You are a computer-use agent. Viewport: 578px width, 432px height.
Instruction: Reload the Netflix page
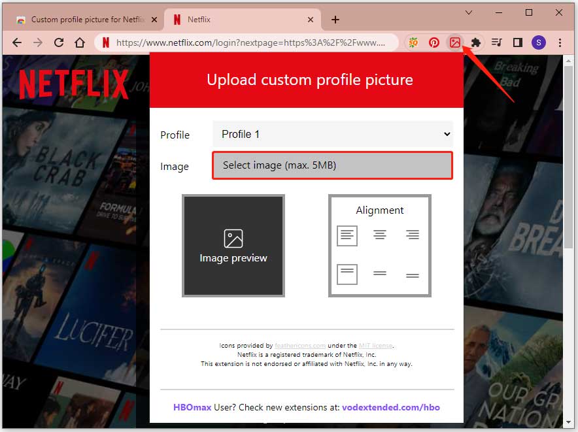pyautogui.click(x=59, y=42)
